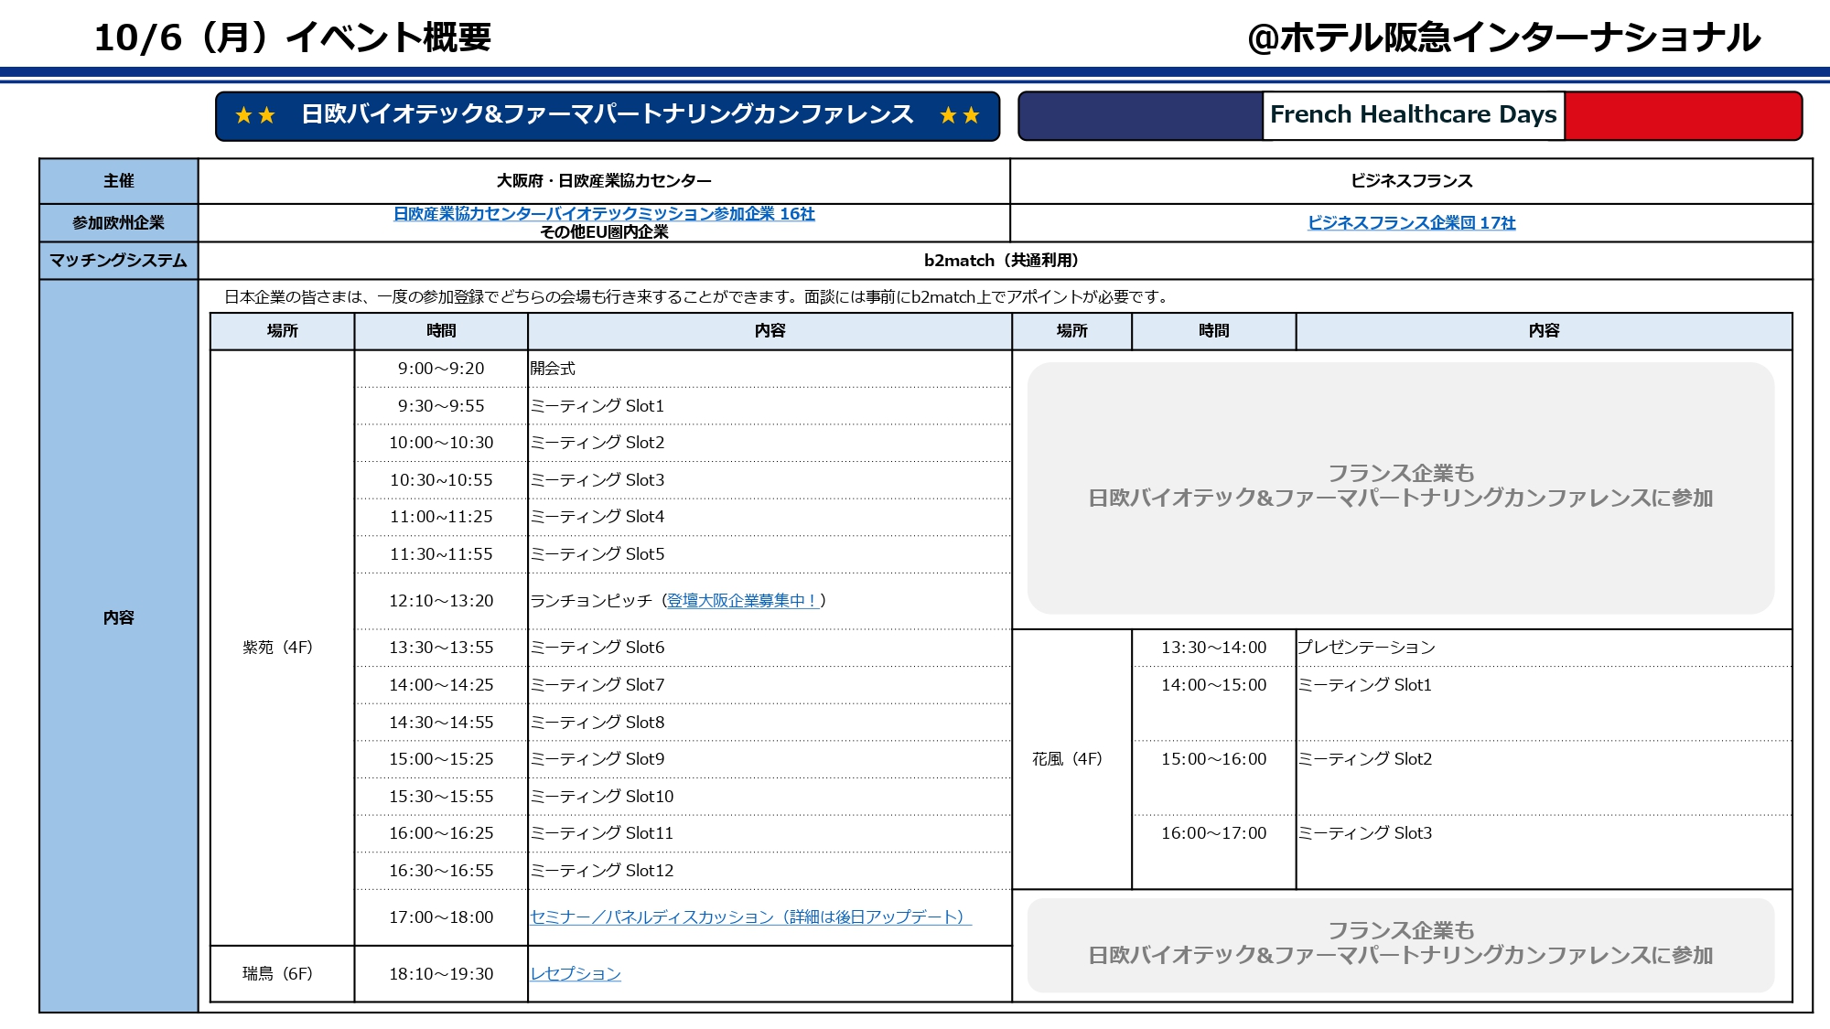
Task: Open the セミナー／パネルディスカッション details link
Action: pos(749,916)
